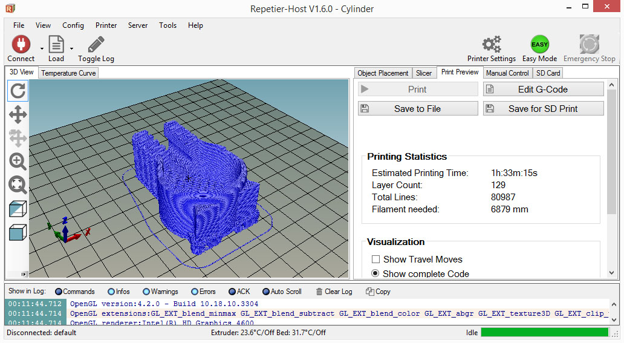Click the Save for SD Print button
This screenshot has height=343, width=624.
pyautogui.click(x=543, y=108)
